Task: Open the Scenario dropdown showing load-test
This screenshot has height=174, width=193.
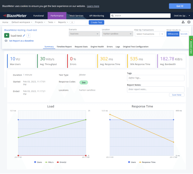Action: click(84, 34)
